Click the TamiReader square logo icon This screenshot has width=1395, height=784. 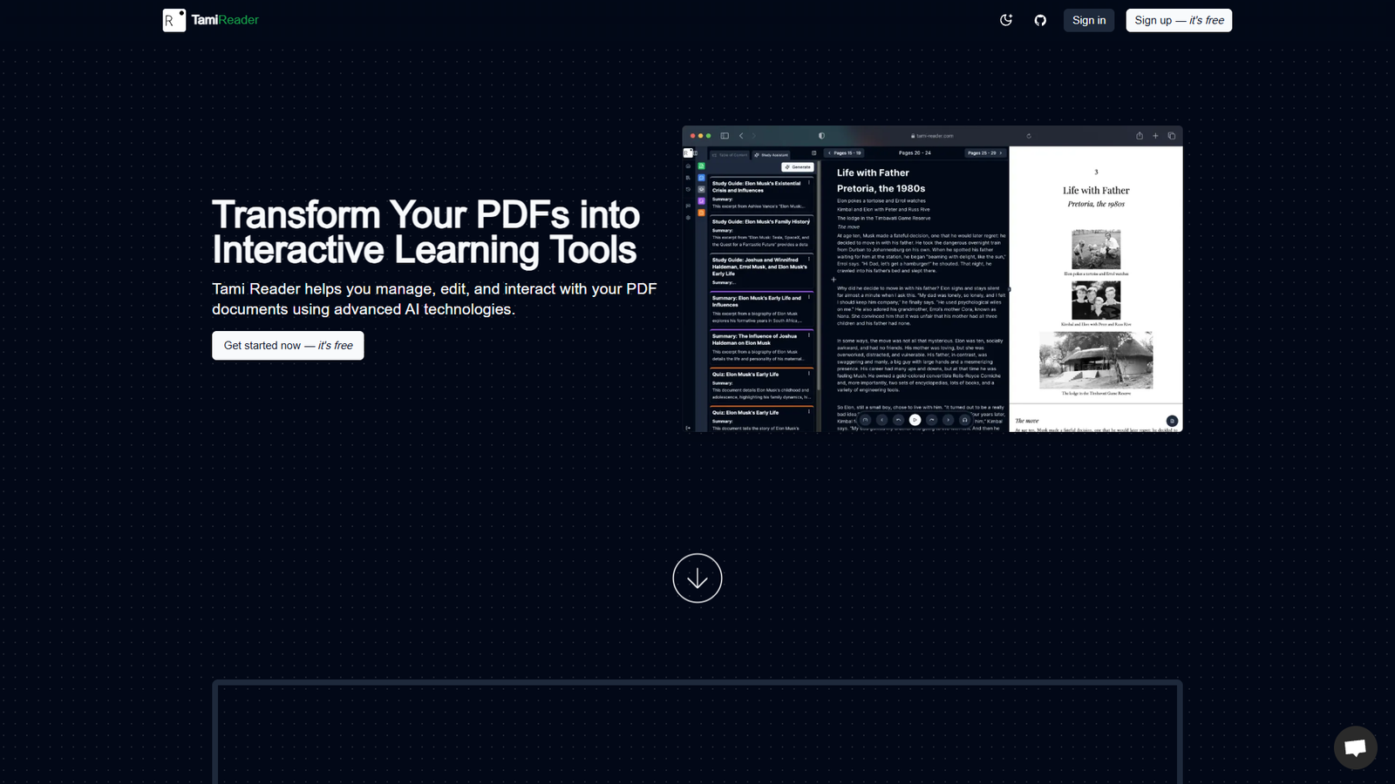(x=174, y=20)
